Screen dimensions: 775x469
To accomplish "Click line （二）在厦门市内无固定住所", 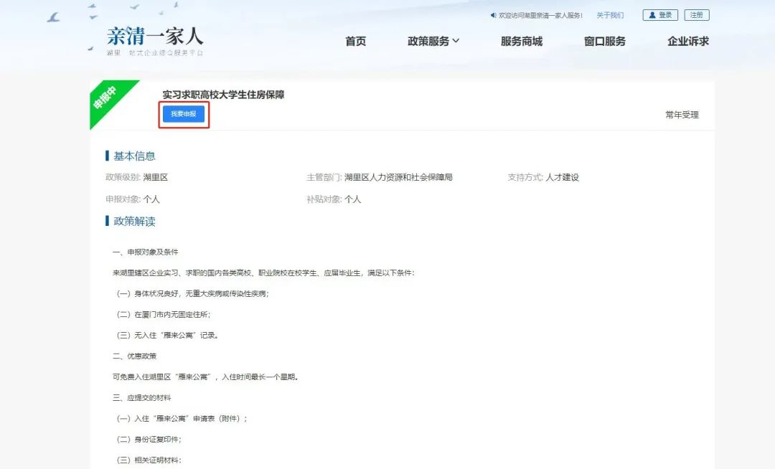I will pos(164,315).
